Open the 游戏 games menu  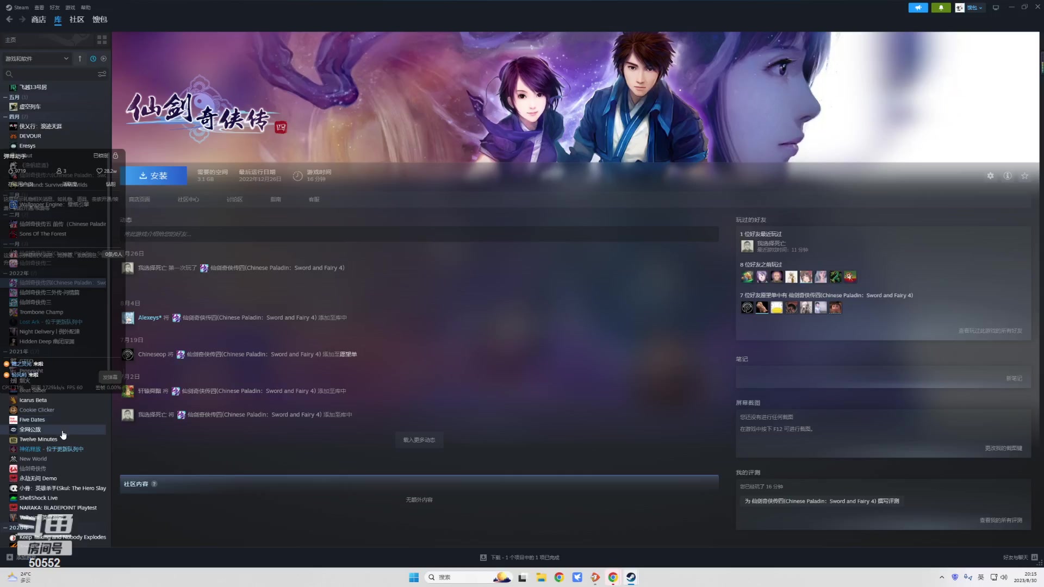pyautogui.click(x=70, y=8)
